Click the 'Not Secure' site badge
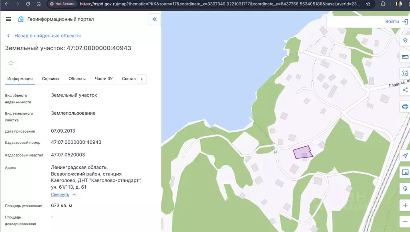 (61, 4)
